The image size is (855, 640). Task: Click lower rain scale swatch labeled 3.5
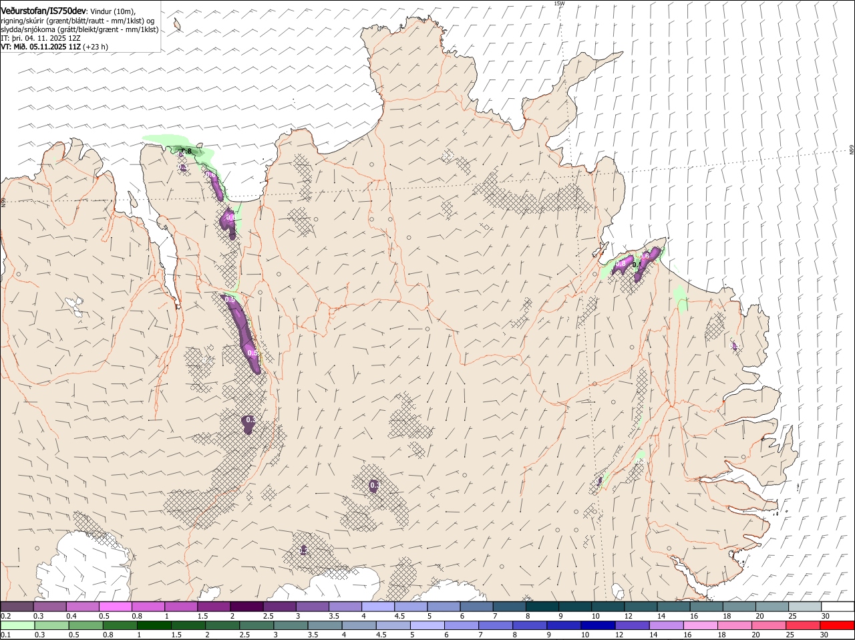[325, 625]
